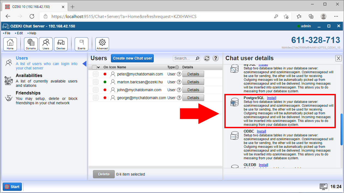Open the Help menu
The image size is (344, 193).
click(x=32, y=33)
